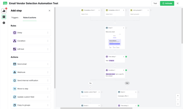This screenshot has width=183, height=109.
Task: Open options menu on Campaign offer 2 email
Action: [x=136, y=92]
